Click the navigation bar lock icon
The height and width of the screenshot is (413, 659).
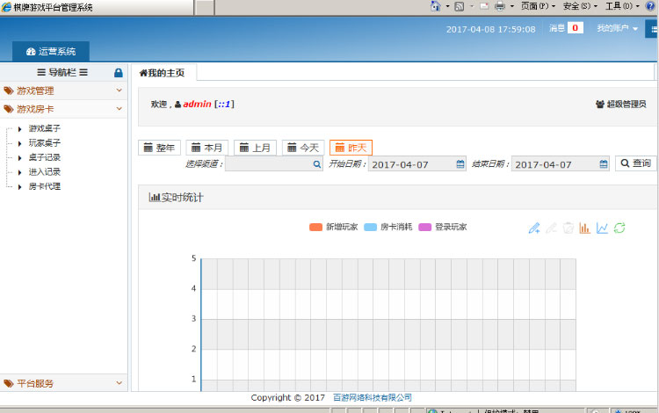[x=119, y=73]
